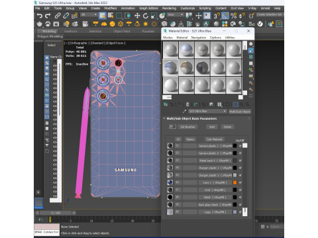Pick material from object with eyedropper
This screenshot has height=238, width=318.
(x=184, y=111)
